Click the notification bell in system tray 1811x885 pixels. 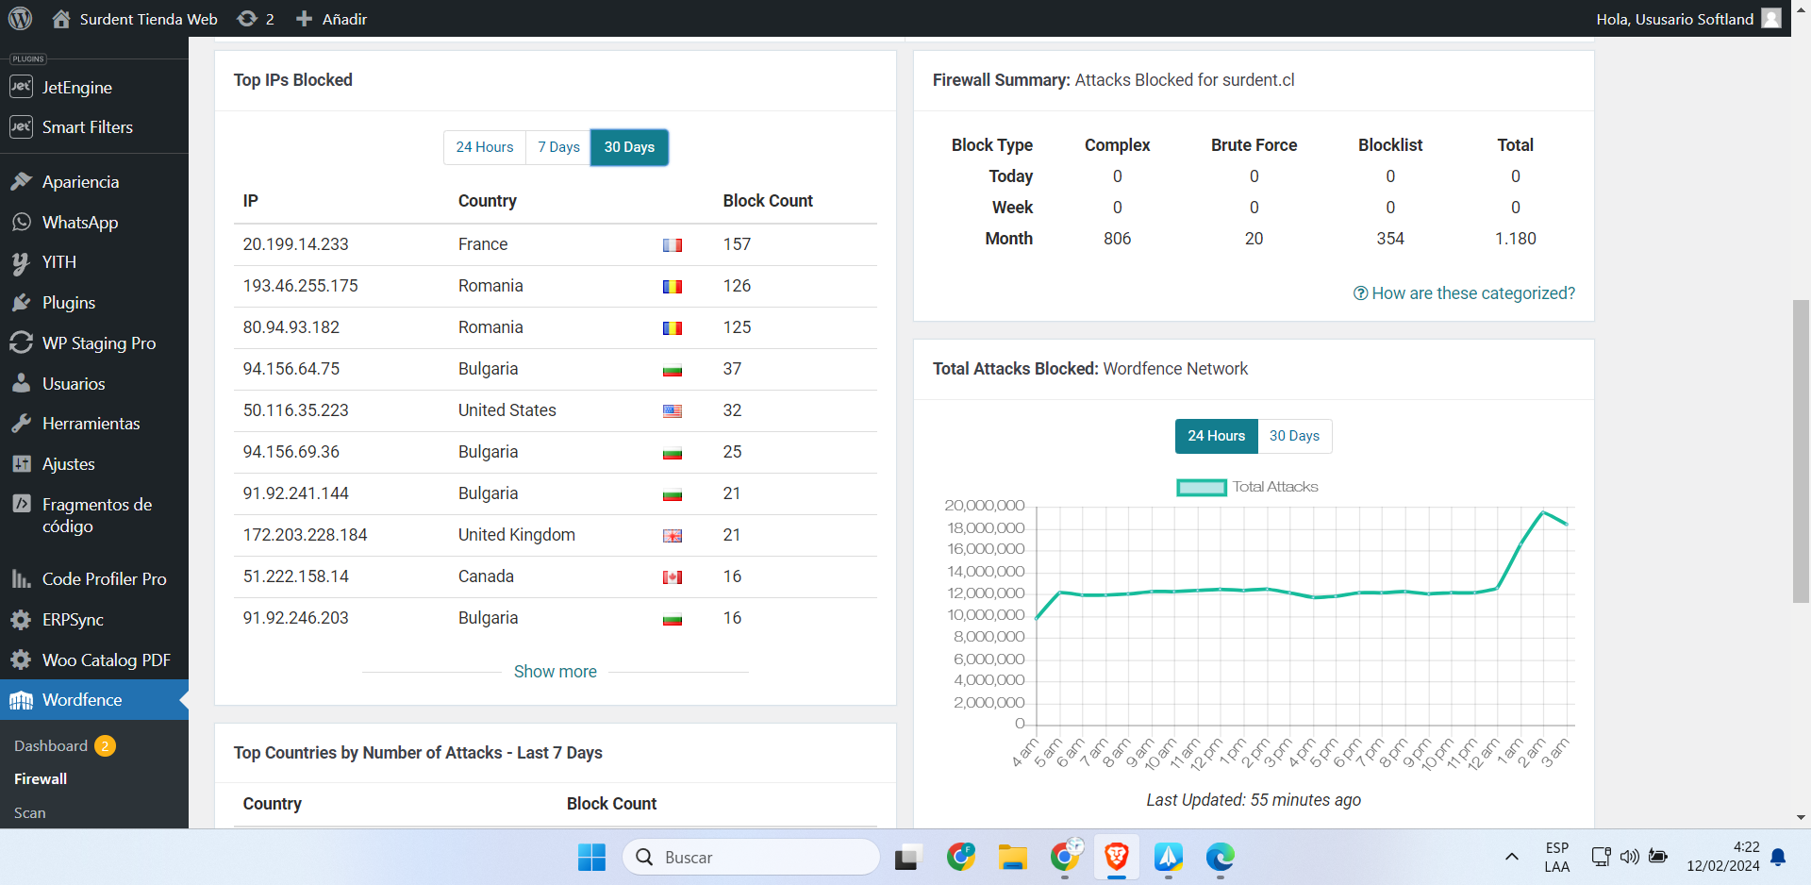pyautogui.click(x=1778, y=857)
